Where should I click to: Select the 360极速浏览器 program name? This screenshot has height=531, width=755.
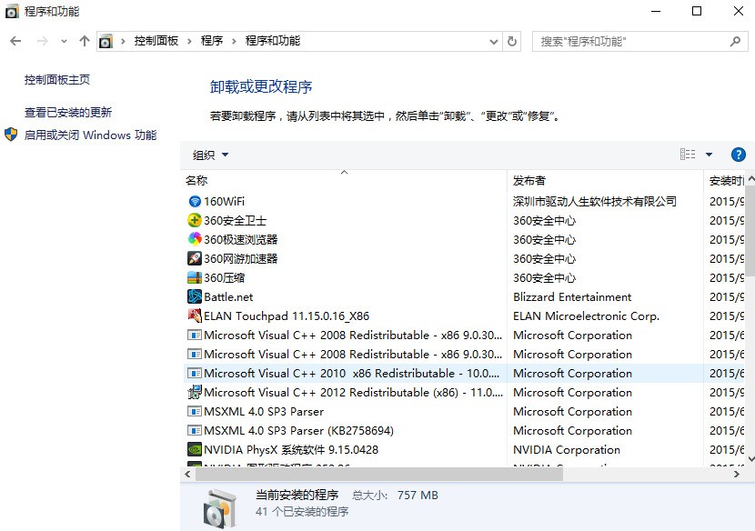[x=241, y=239]
